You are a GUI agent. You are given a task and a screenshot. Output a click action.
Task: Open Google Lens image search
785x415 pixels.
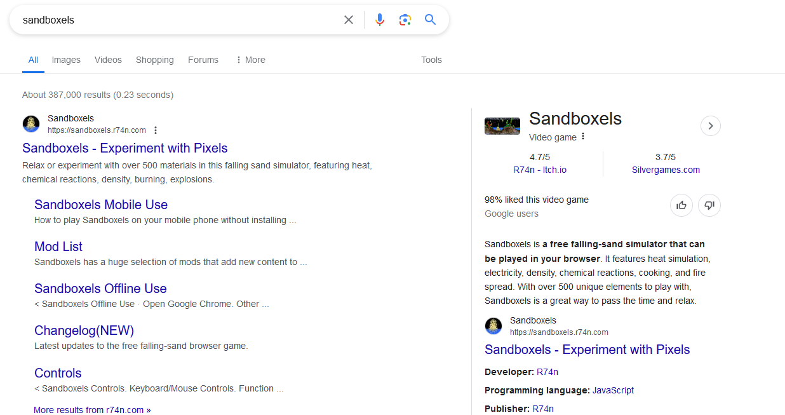tap(405, 20)
